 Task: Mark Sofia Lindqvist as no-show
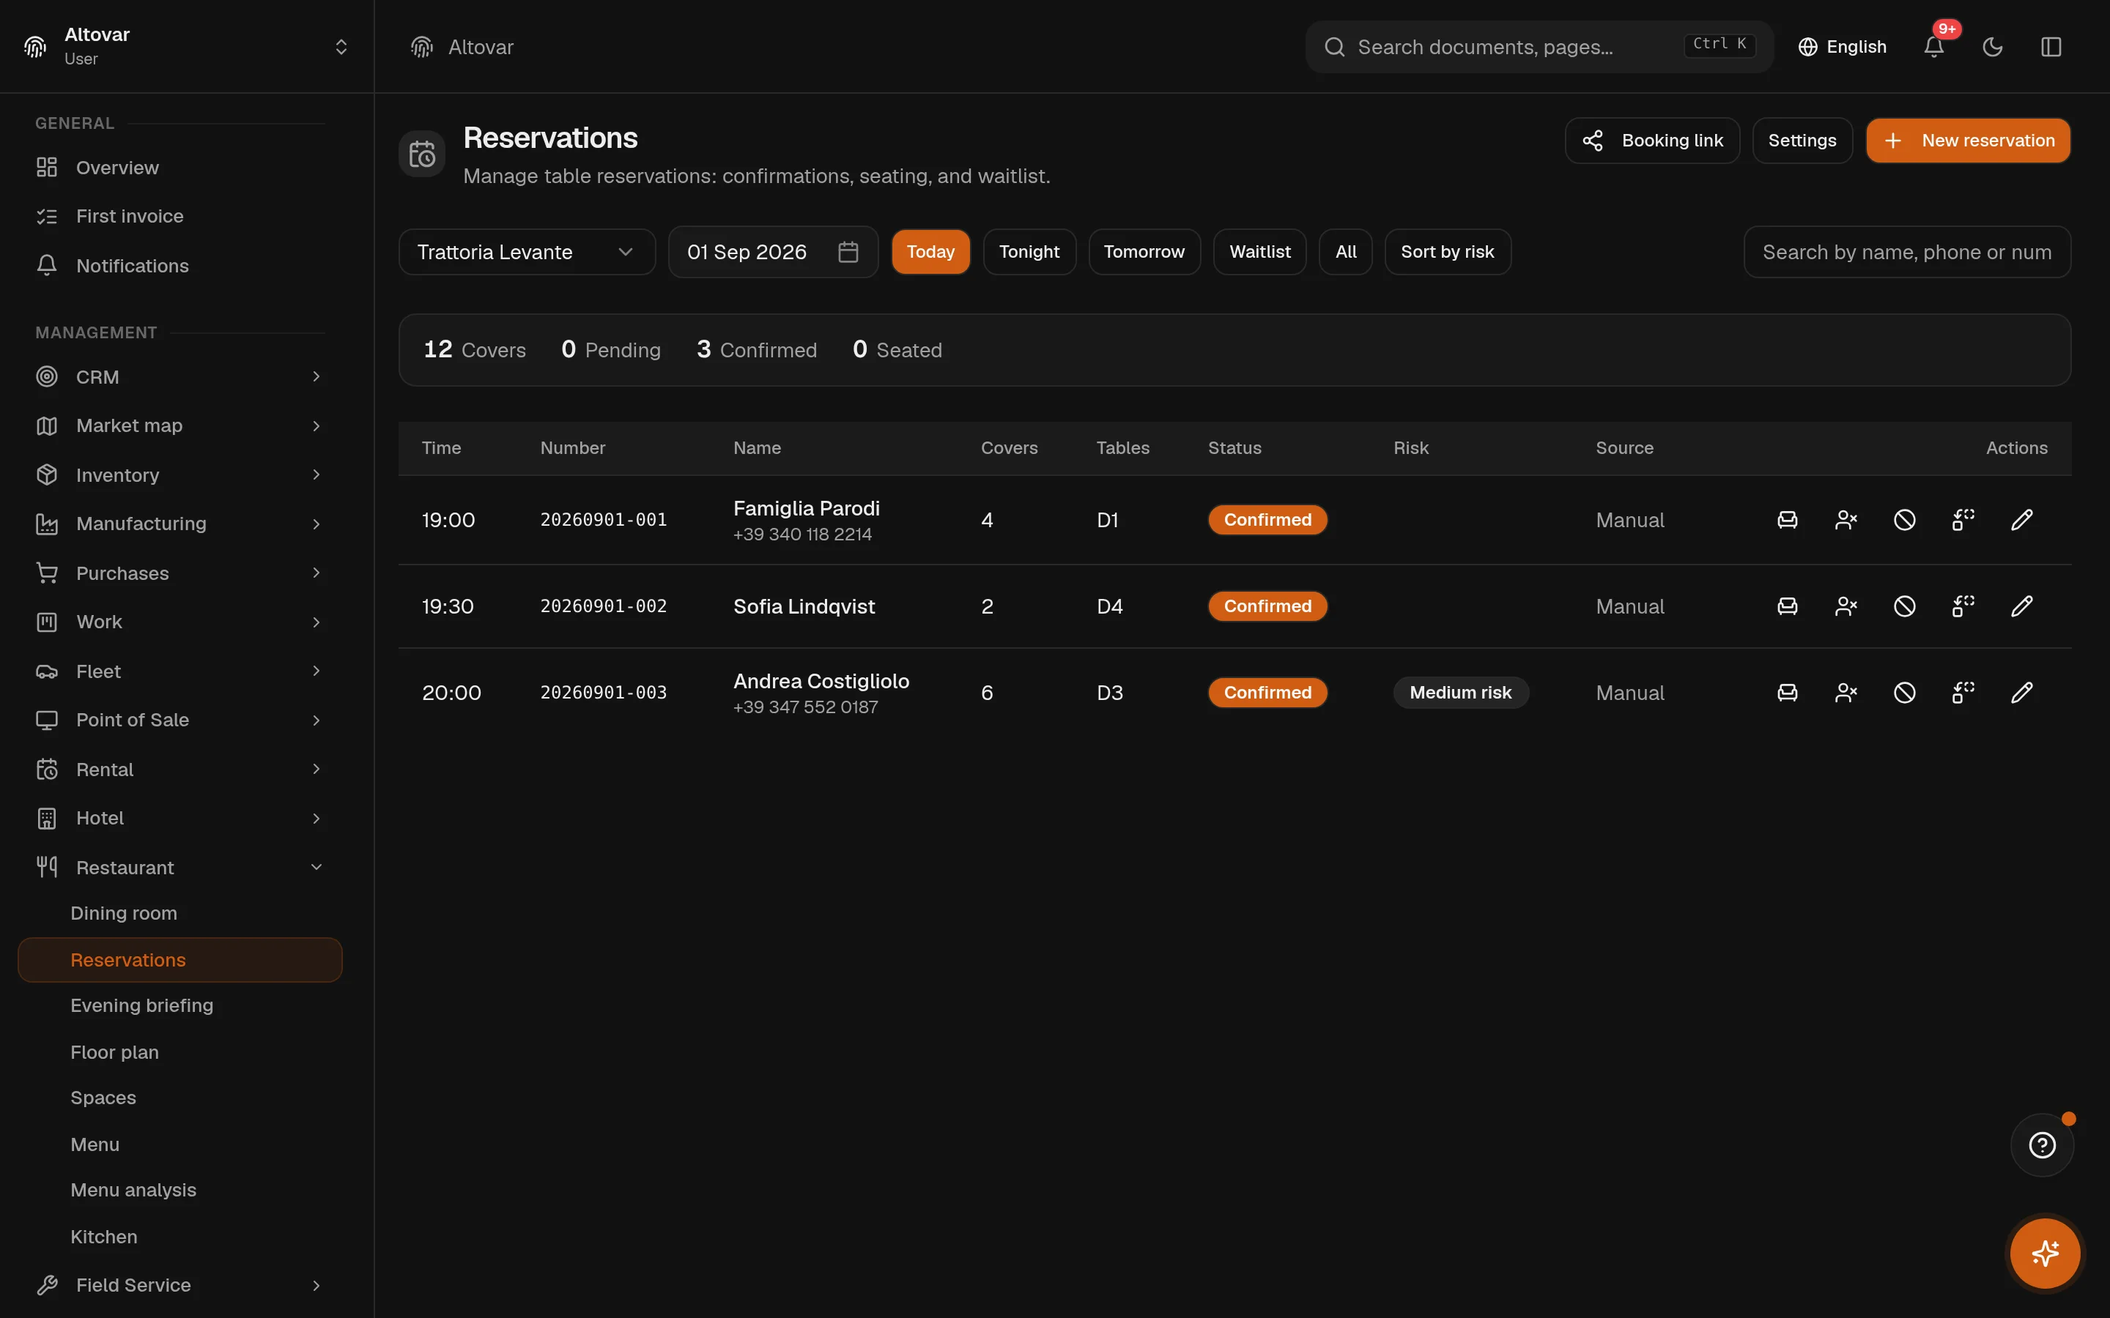coord(1846,606)
